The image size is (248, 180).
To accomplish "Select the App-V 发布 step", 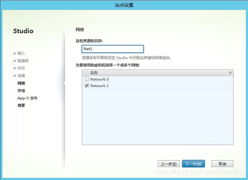I will click(x=27, y=98).
